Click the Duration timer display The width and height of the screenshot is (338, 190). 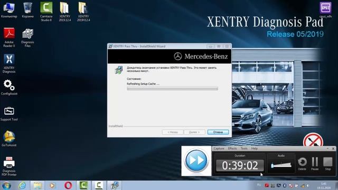[240, 165]
